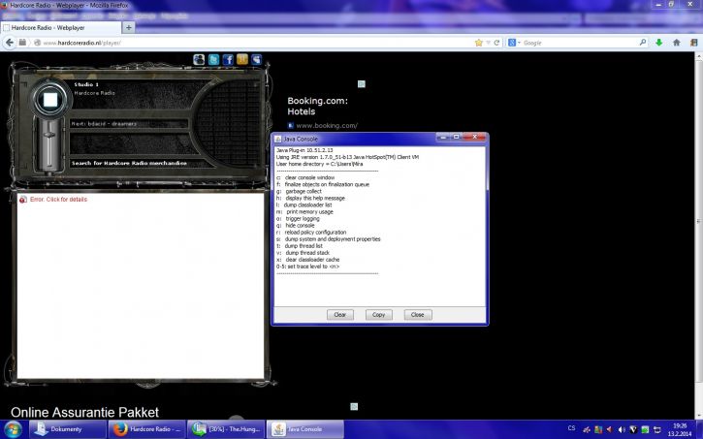The image size is (703, 439).
Task: Click the 'Studio 1' label in the player
Action: [x=86, y=84]
